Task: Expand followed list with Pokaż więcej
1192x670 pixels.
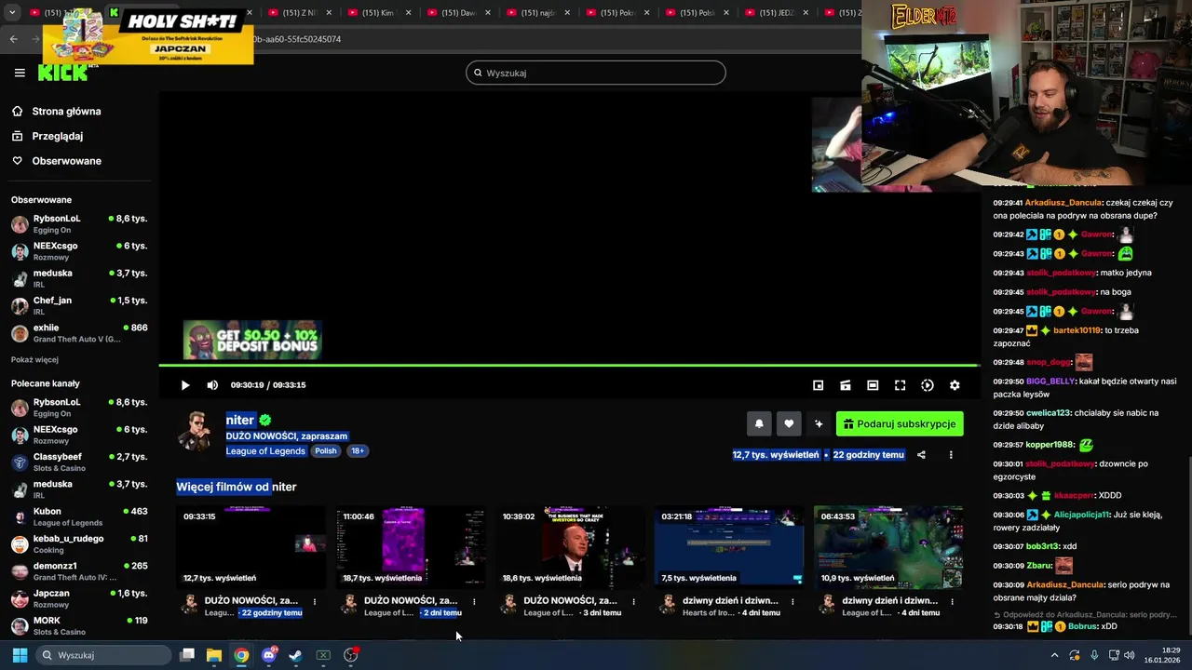Action: pos(34,360)
